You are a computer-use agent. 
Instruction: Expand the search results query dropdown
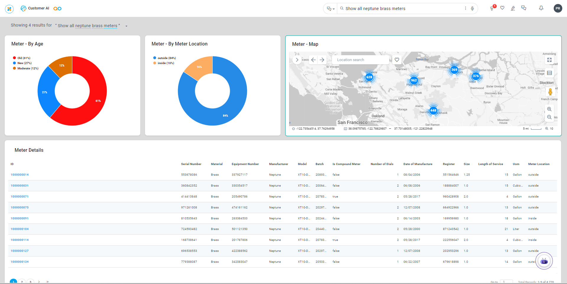[126, 26]
